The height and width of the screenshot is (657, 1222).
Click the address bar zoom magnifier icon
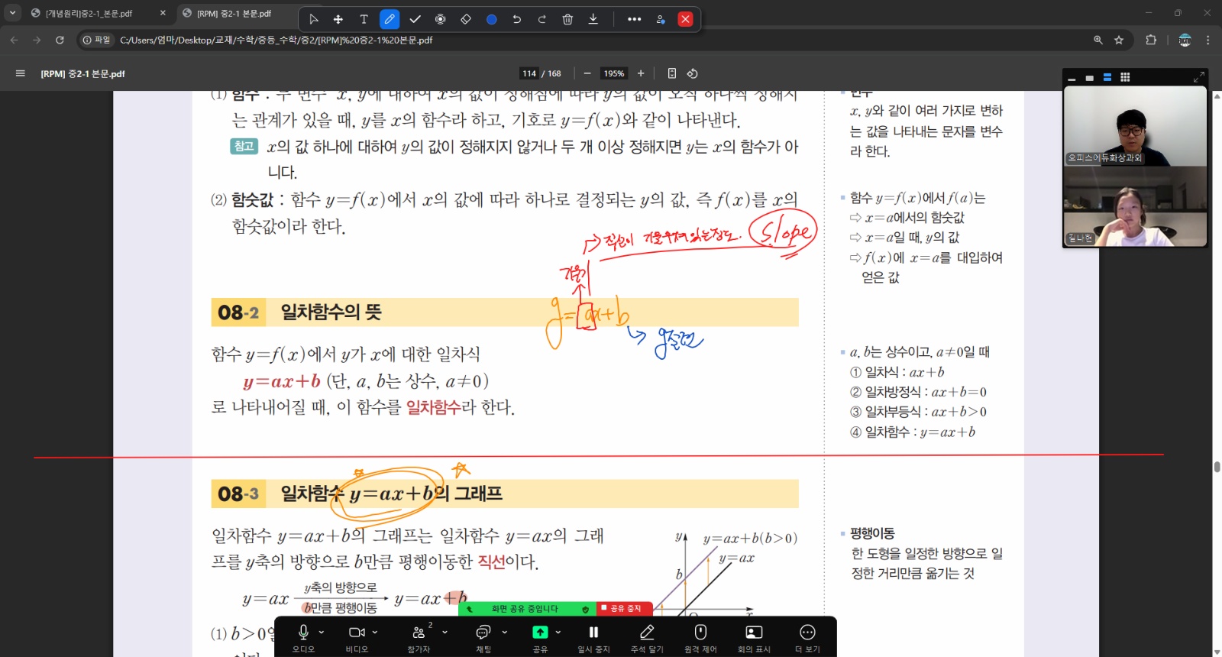tap(1098, 40)
